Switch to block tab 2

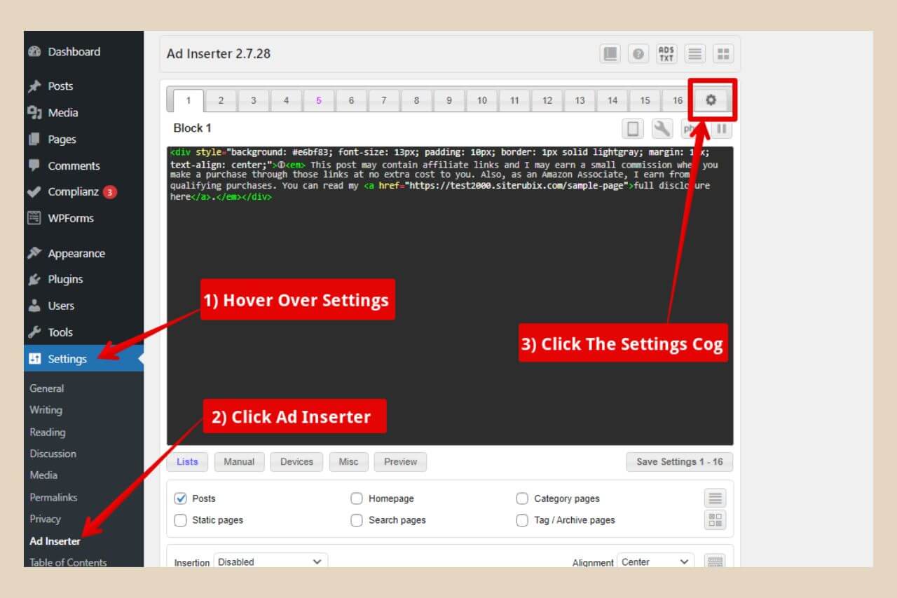point(221,100)
